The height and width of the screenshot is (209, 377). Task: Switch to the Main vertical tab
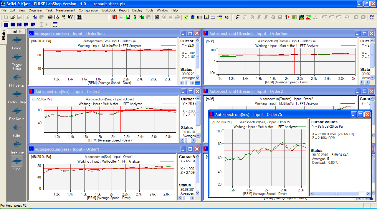(x=4, y=35)
